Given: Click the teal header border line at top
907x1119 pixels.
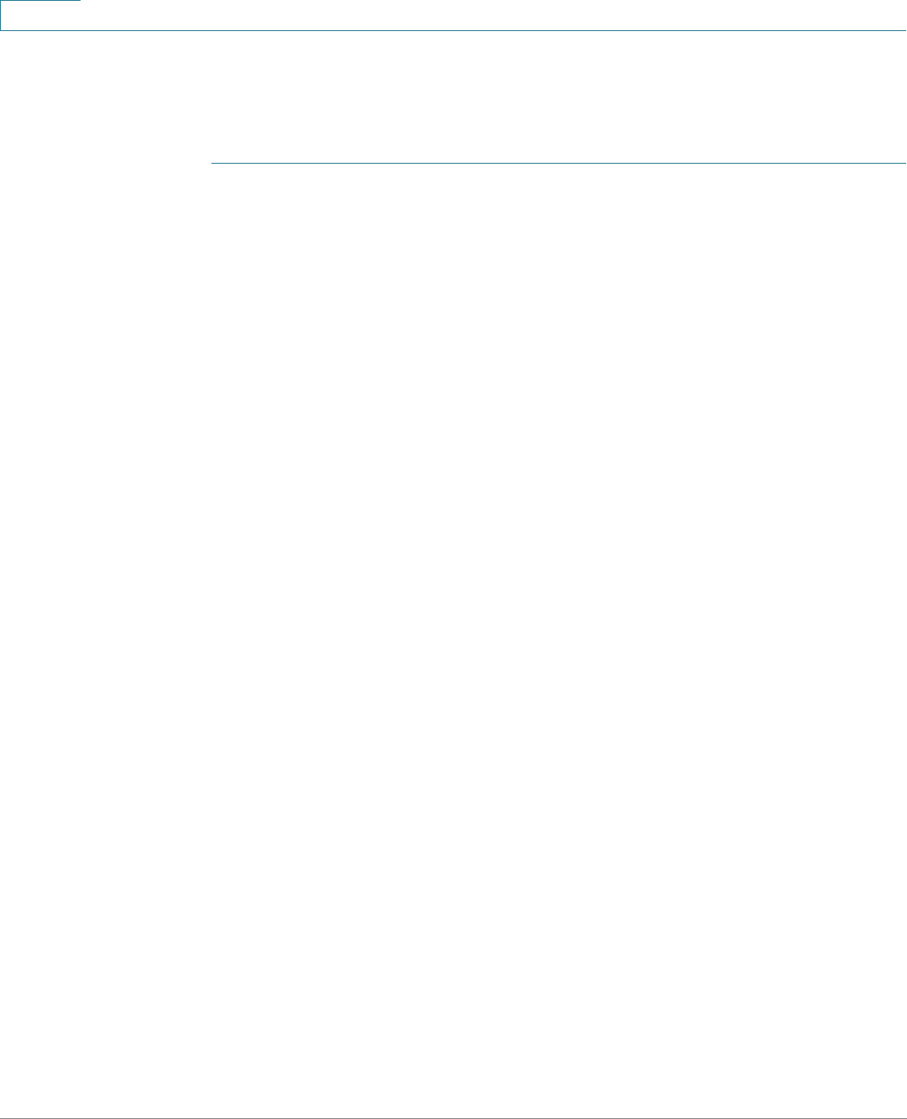Looking at the screenshot, I should (493, 31).
